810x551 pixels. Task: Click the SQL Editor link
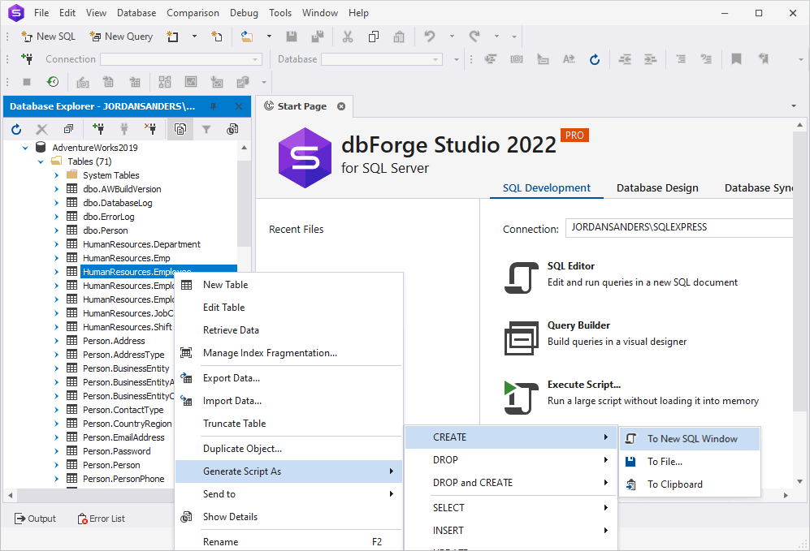point(571,266)
